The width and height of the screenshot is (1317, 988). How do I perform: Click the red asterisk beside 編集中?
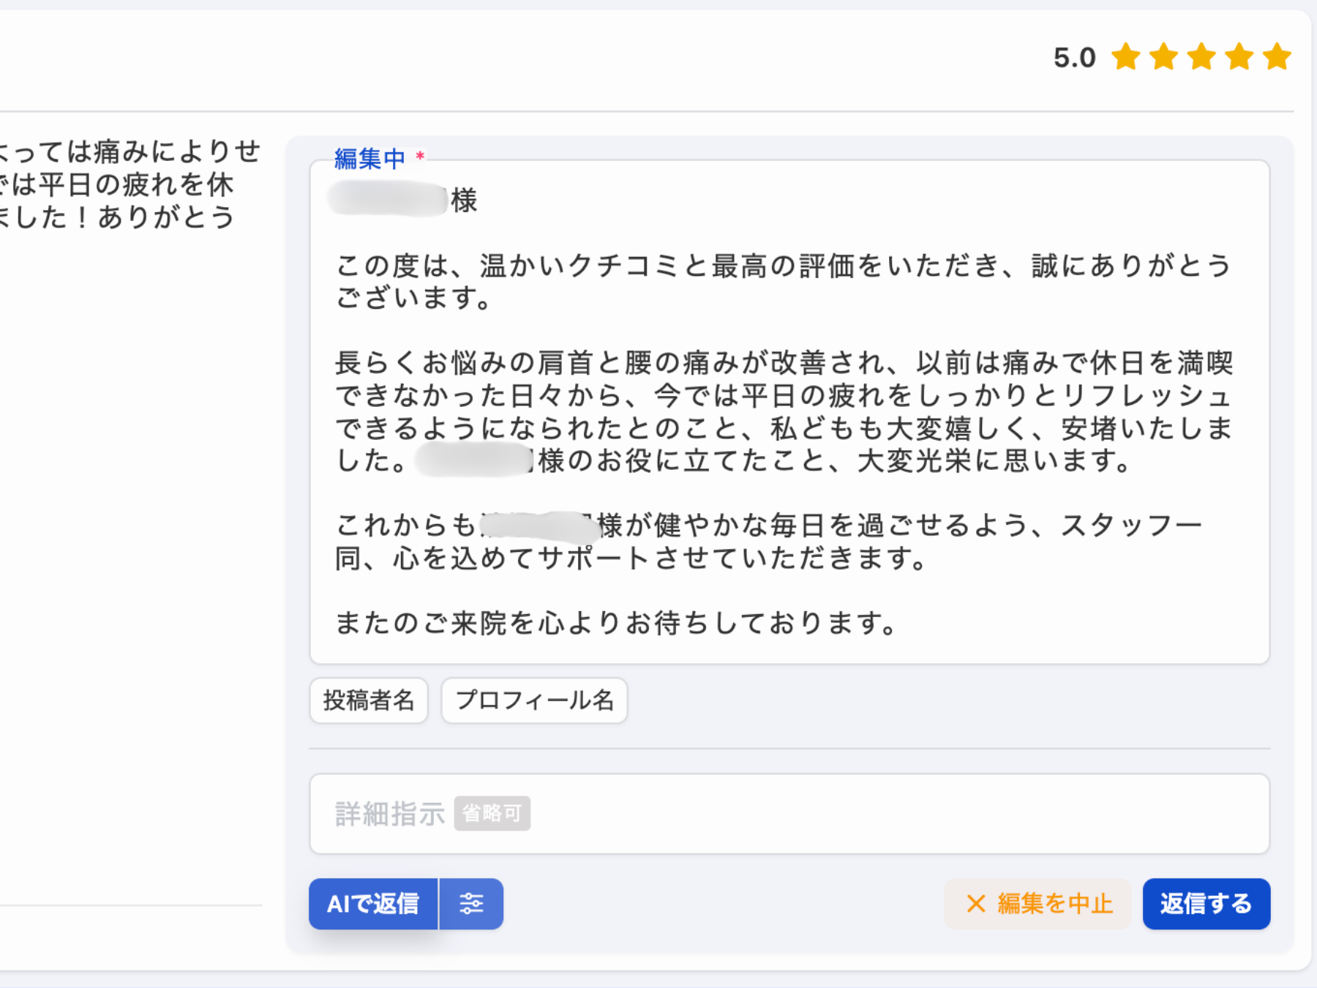[x=419, y=156]
